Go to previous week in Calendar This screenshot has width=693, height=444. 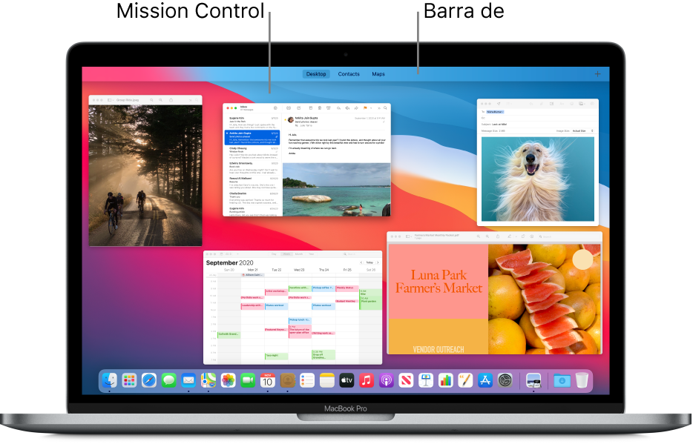[361, 262]
